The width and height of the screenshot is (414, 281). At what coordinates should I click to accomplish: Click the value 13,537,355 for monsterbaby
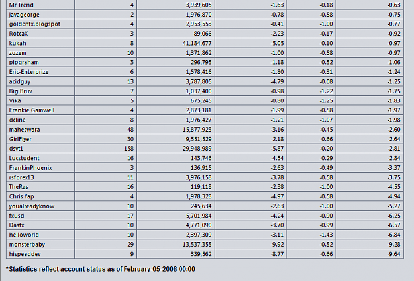tap(197, 245)
